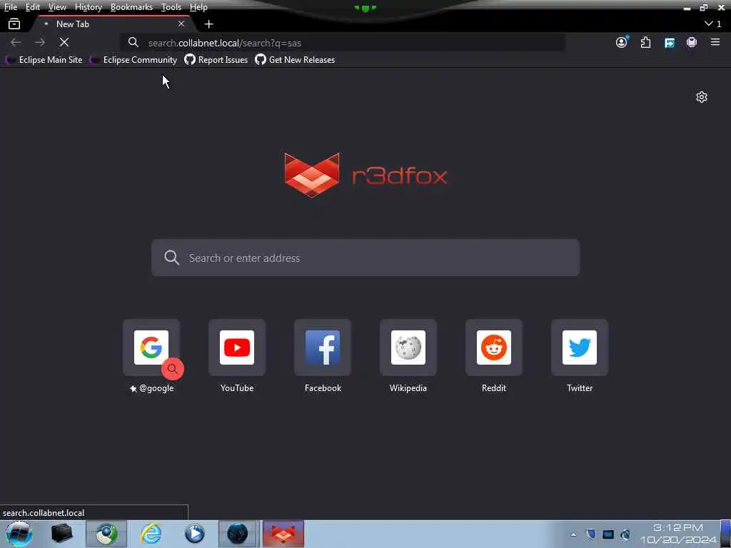Click the r3dfox logo
The height and width of the screenshot is (548, 731).
click(x=365, y=176)
